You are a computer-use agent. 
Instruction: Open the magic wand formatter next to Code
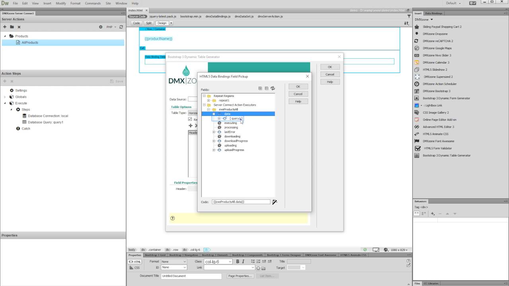274,202
